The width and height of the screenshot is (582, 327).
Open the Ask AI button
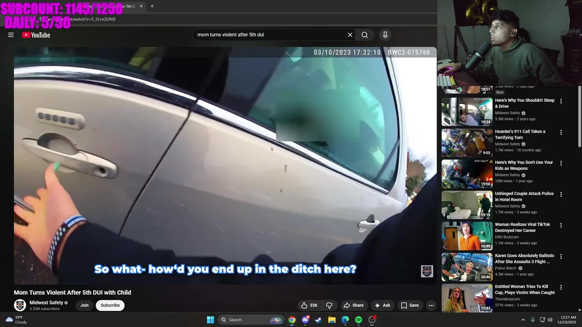tap(382, 305)
